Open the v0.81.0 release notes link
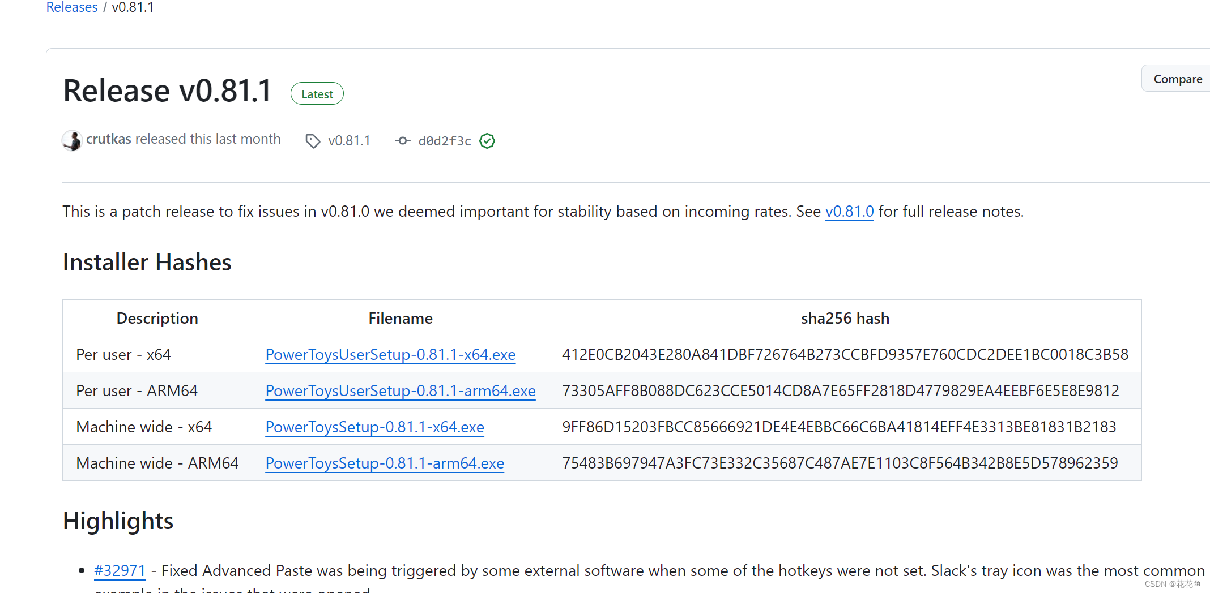 849,212
